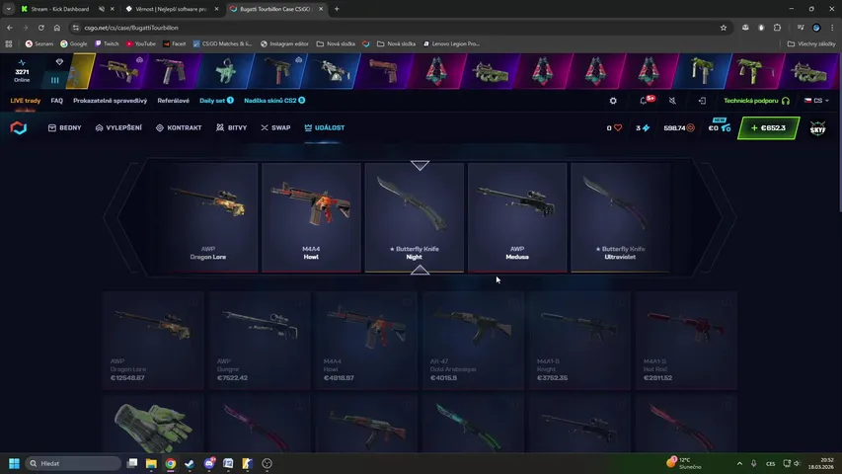
Task: Click the Hledat taskbar search box
Action: pyautogui.click(x=73, y=463)
